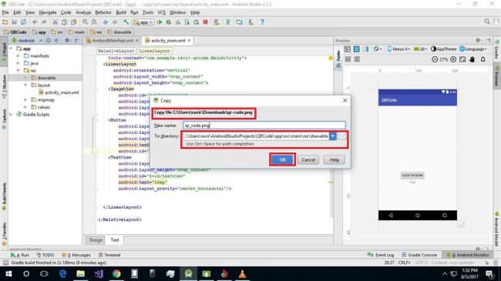Click the Search Everywhere magnifier icon
The width and height of the screenshot is (501, 281).
[x=487, y=22]
